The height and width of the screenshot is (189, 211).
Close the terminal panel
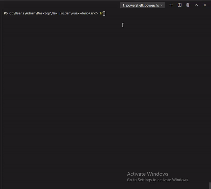pyautogui.click(x=205, y=5)
